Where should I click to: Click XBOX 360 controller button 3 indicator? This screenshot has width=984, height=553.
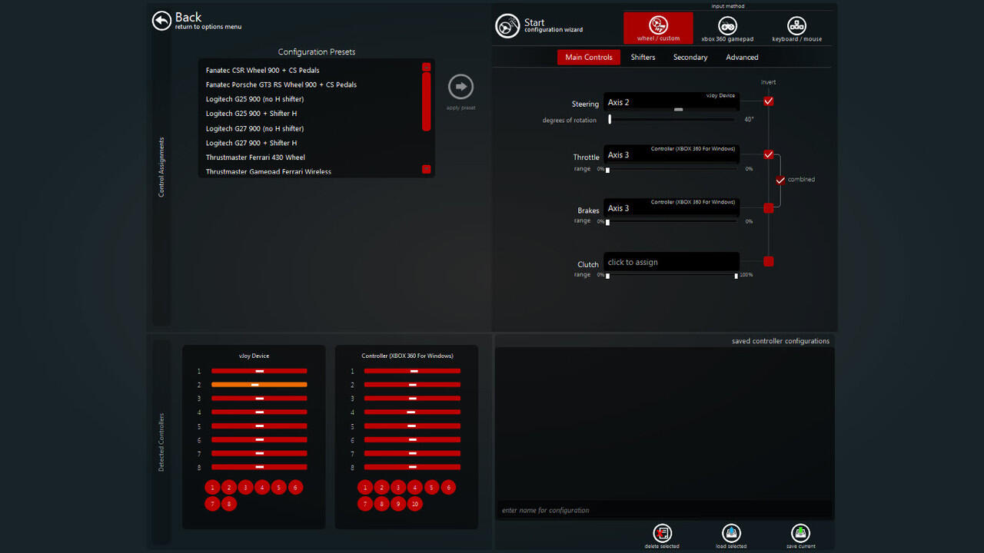398,487
